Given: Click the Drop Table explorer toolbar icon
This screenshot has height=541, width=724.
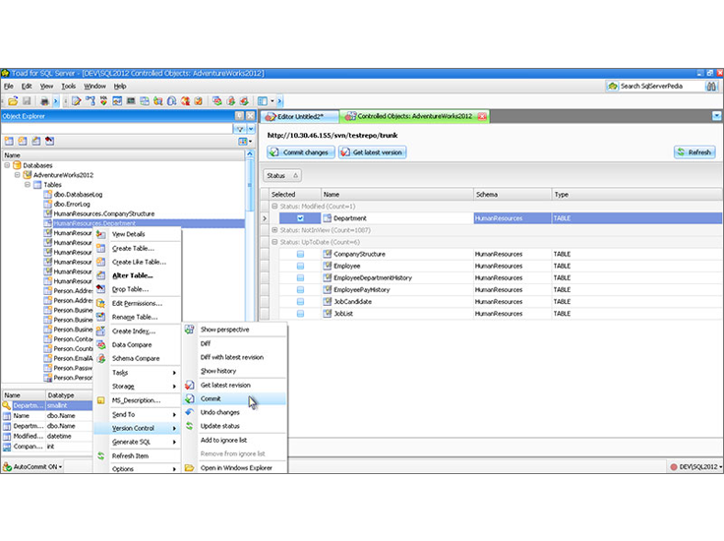Looking at the screenshot, I should pos(49,142).
